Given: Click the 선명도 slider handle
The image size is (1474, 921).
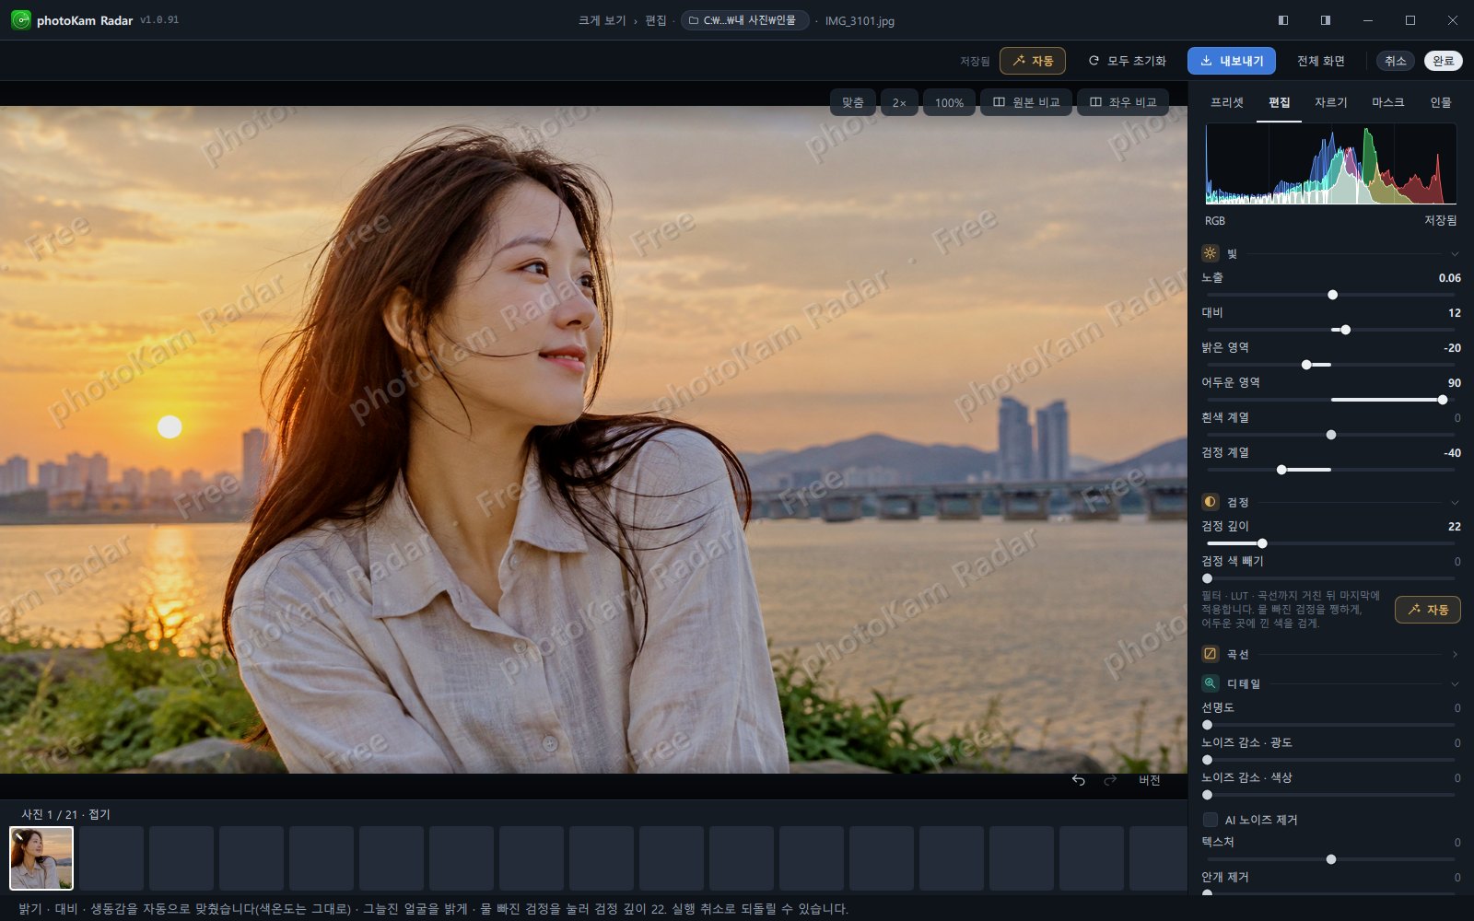Looking at the screenshot, I should coord(1208,725).
